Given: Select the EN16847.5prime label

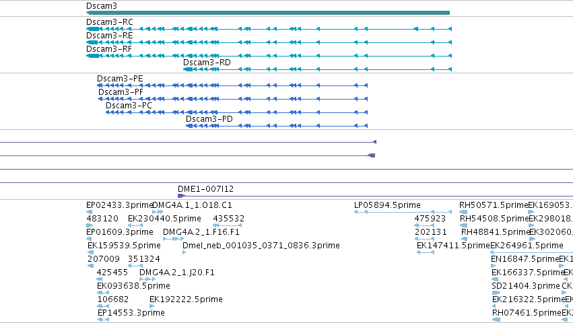Looking at the screenshot, I should click(x=525, y=259).
